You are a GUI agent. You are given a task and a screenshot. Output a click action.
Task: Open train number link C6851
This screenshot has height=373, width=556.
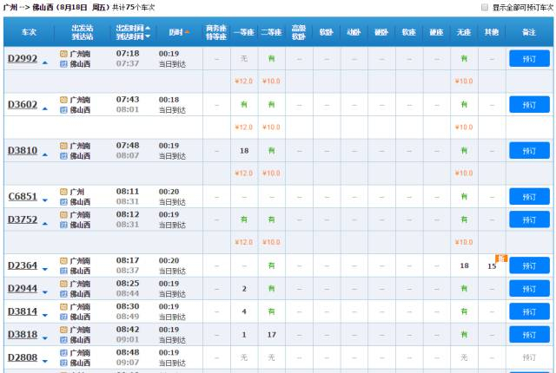click(x=23, y=196)
